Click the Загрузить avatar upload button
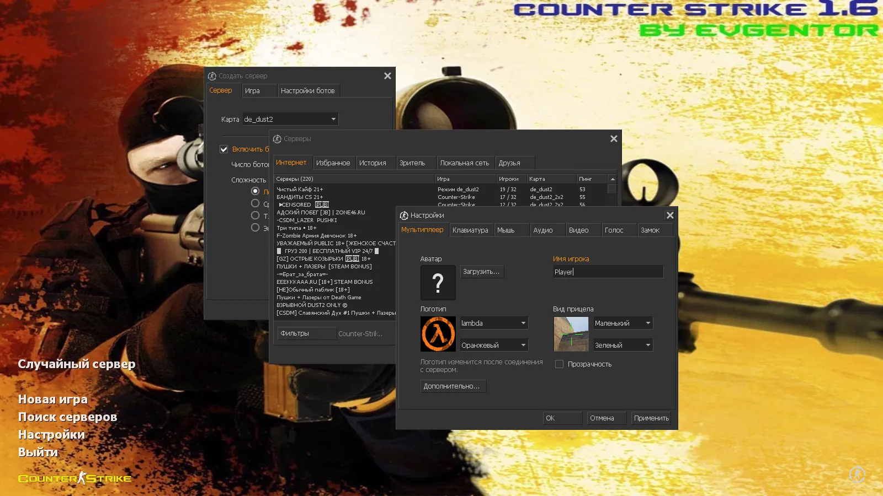Image resolution: width=883 pixels, height=496 pixels. 481,272
